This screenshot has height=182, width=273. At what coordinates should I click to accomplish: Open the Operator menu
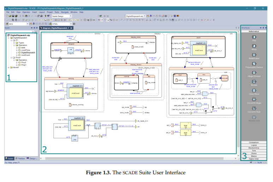click(x=26, y=12)
